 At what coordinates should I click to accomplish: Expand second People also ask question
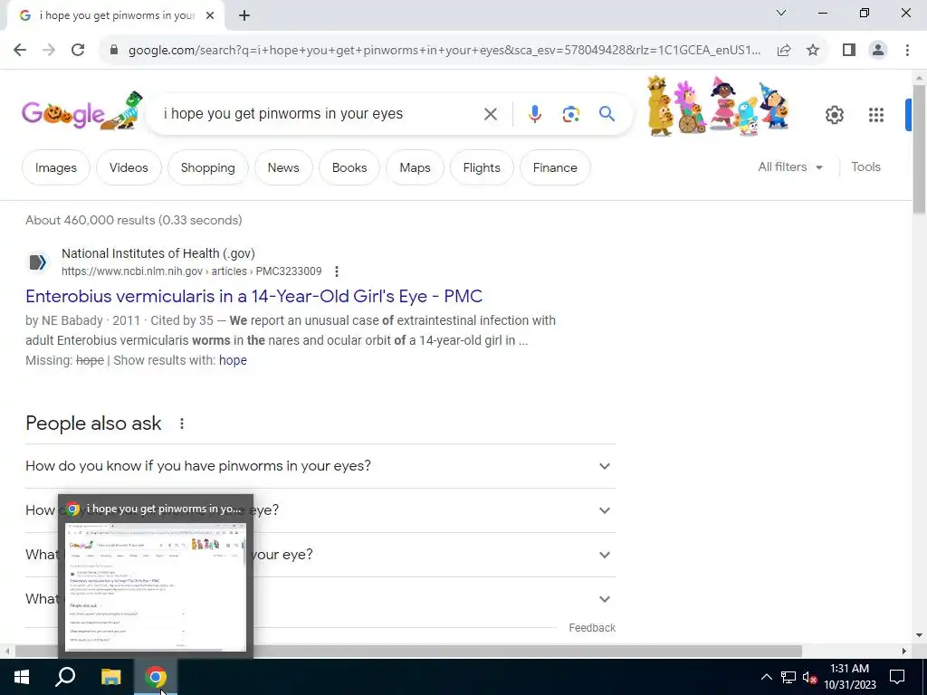point(320,510)
